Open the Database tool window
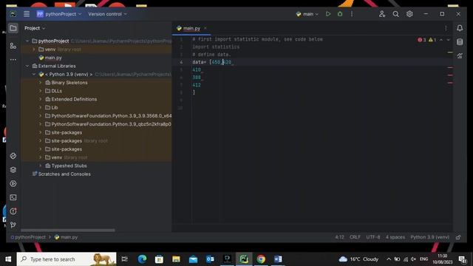473x266 pixels. [460, 42]
